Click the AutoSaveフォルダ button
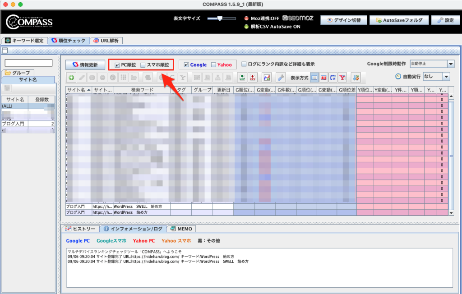Screen dimensions: 462x294 pyautogui.click(x=398, y=20)
